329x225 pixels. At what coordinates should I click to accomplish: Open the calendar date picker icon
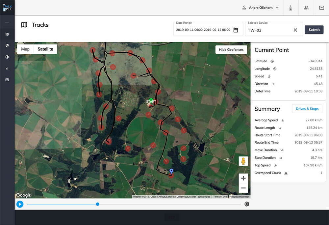(x=236, y=30)
